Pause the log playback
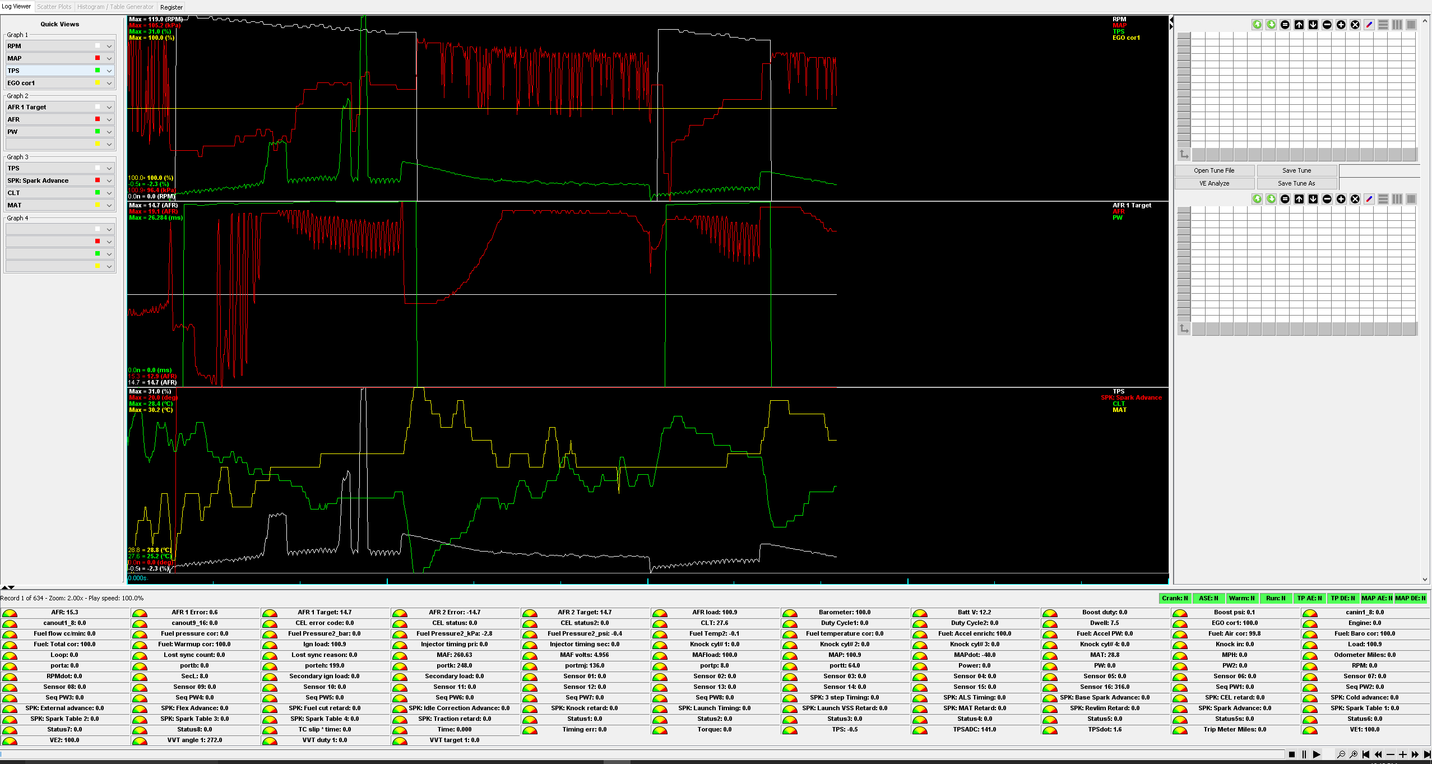Screen dimensions: 1432x764 (1304, 754)
